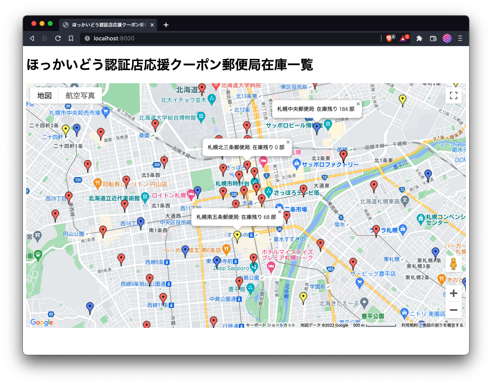Image resolution: width=492 pixels, height=385 pixels.
Task: Click the 札幌コンベンションセンター pin
Action: click(x=421, y=219)
